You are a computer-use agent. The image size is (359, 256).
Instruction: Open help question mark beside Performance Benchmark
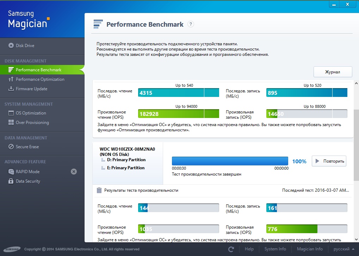pos(191,24)
